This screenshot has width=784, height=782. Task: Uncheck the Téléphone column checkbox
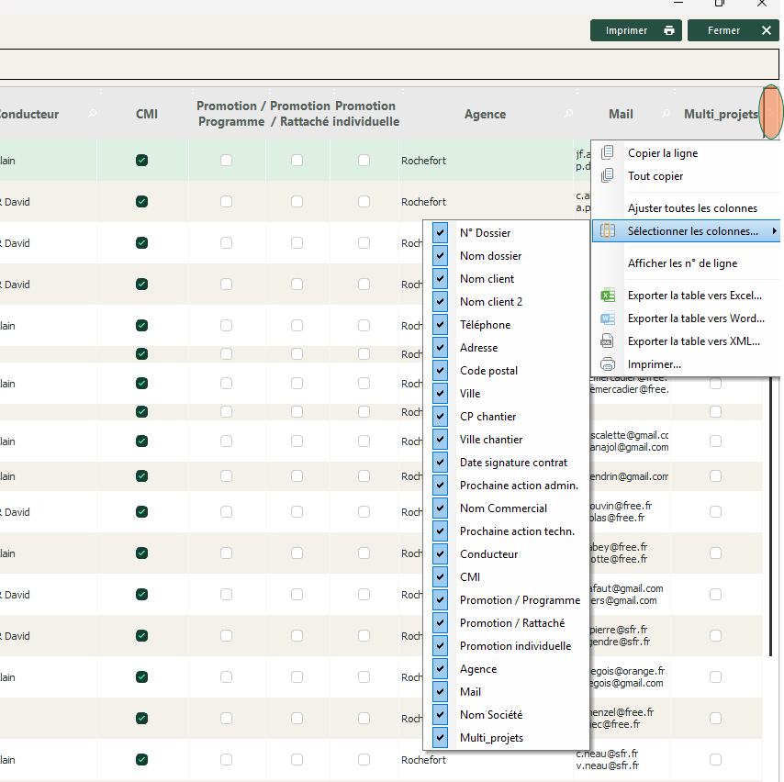click(441, 325)
